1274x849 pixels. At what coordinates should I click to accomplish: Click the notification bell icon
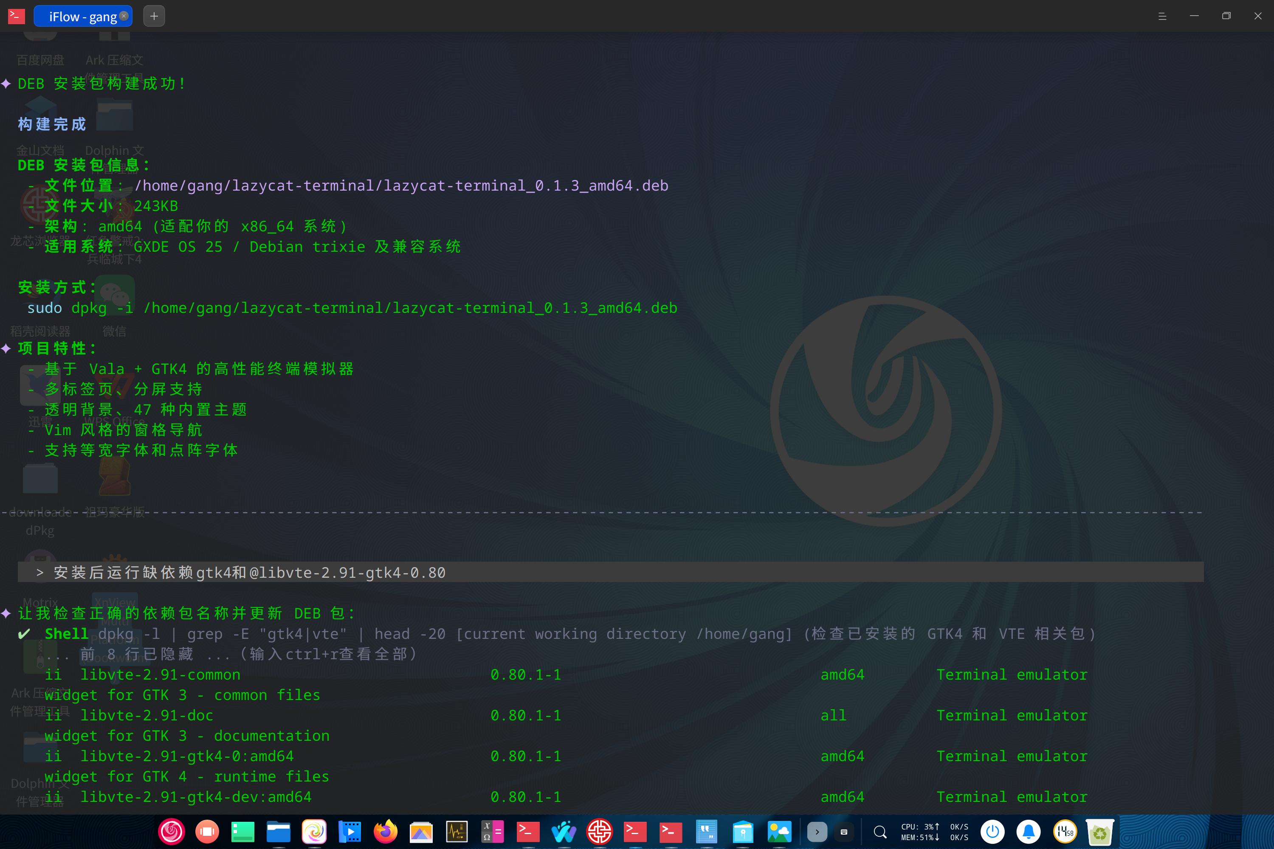[1028, 831]
